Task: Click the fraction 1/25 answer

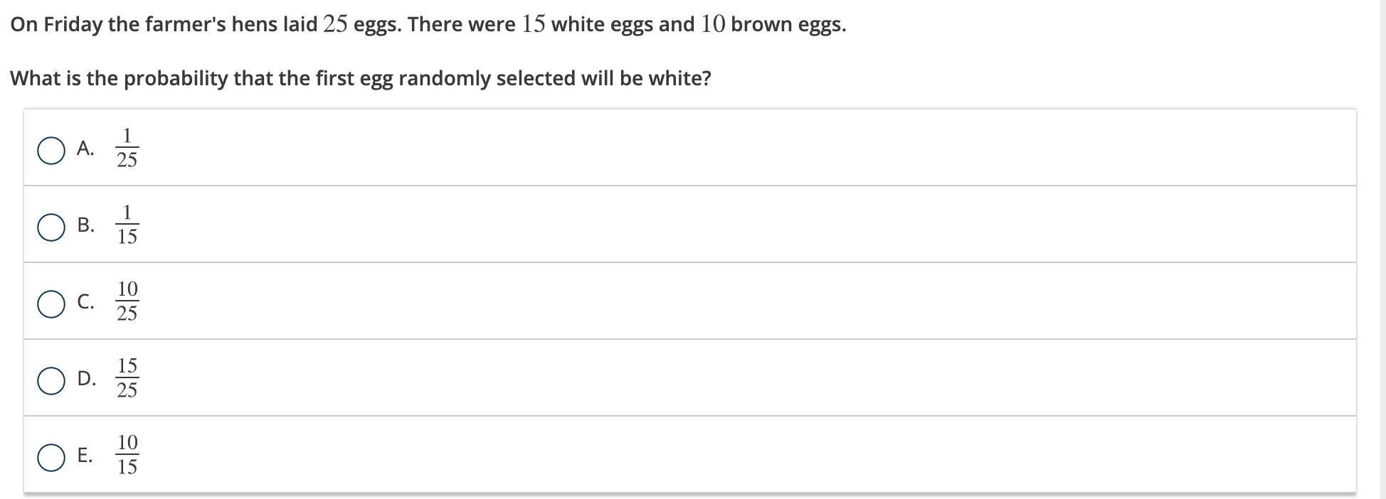Action: pyautogui.click(x=127, y=148)
